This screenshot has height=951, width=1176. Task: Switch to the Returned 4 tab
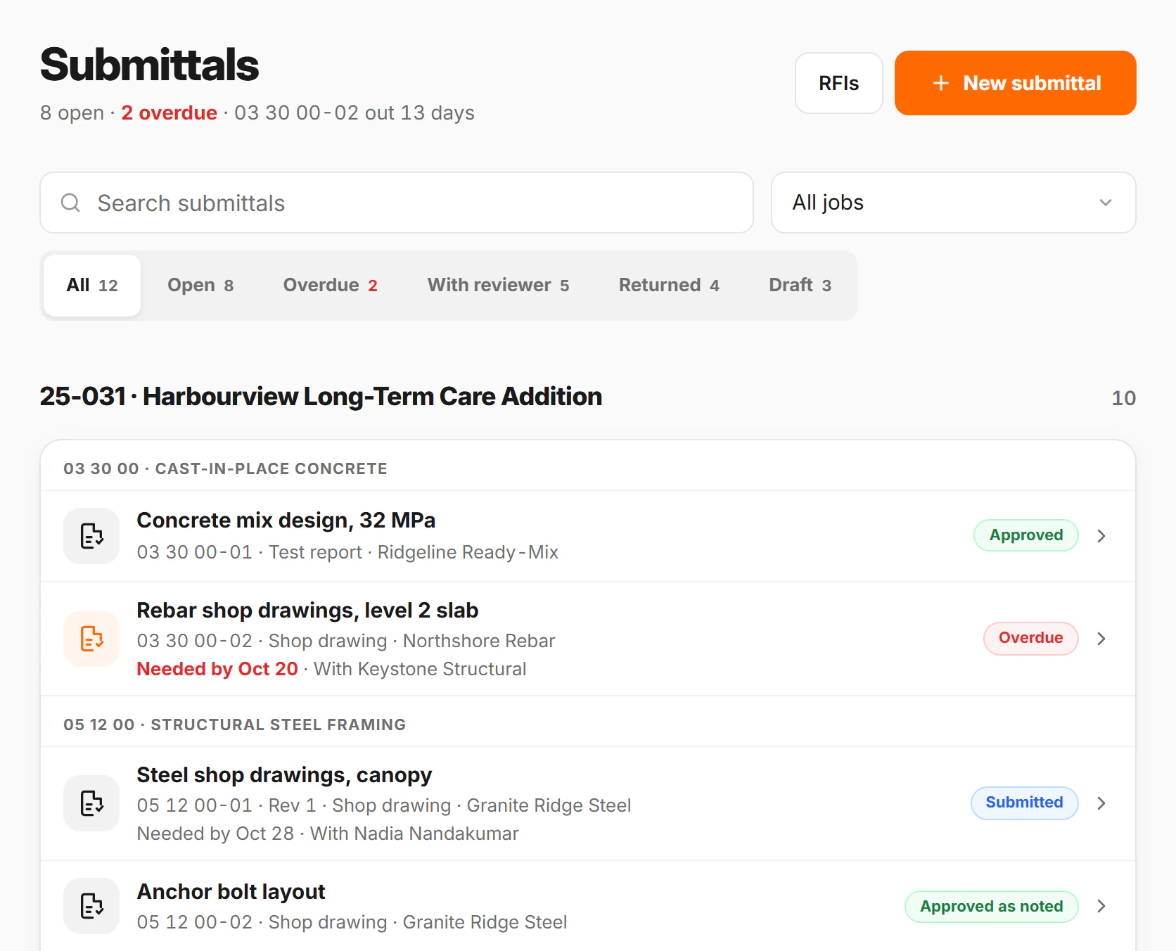tap(669, 286)
